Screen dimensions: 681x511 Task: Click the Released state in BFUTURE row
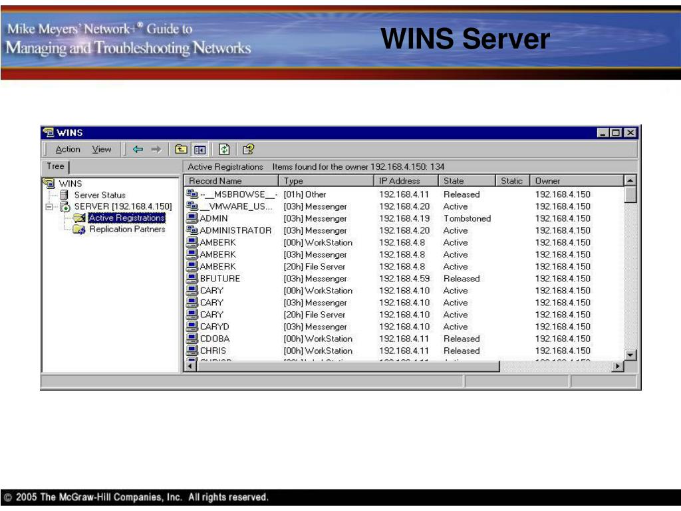pyautogui.click(x=462, y=279)
